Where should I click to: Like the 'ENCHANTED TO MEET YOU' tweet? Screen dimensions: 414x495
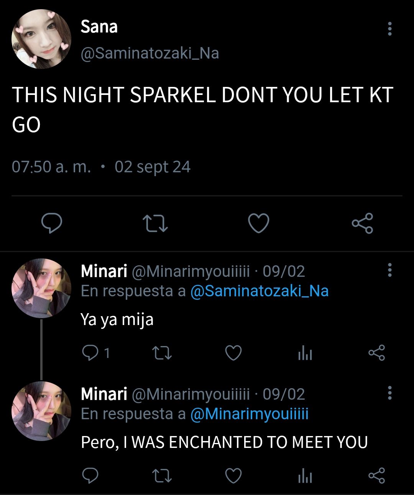233,476
